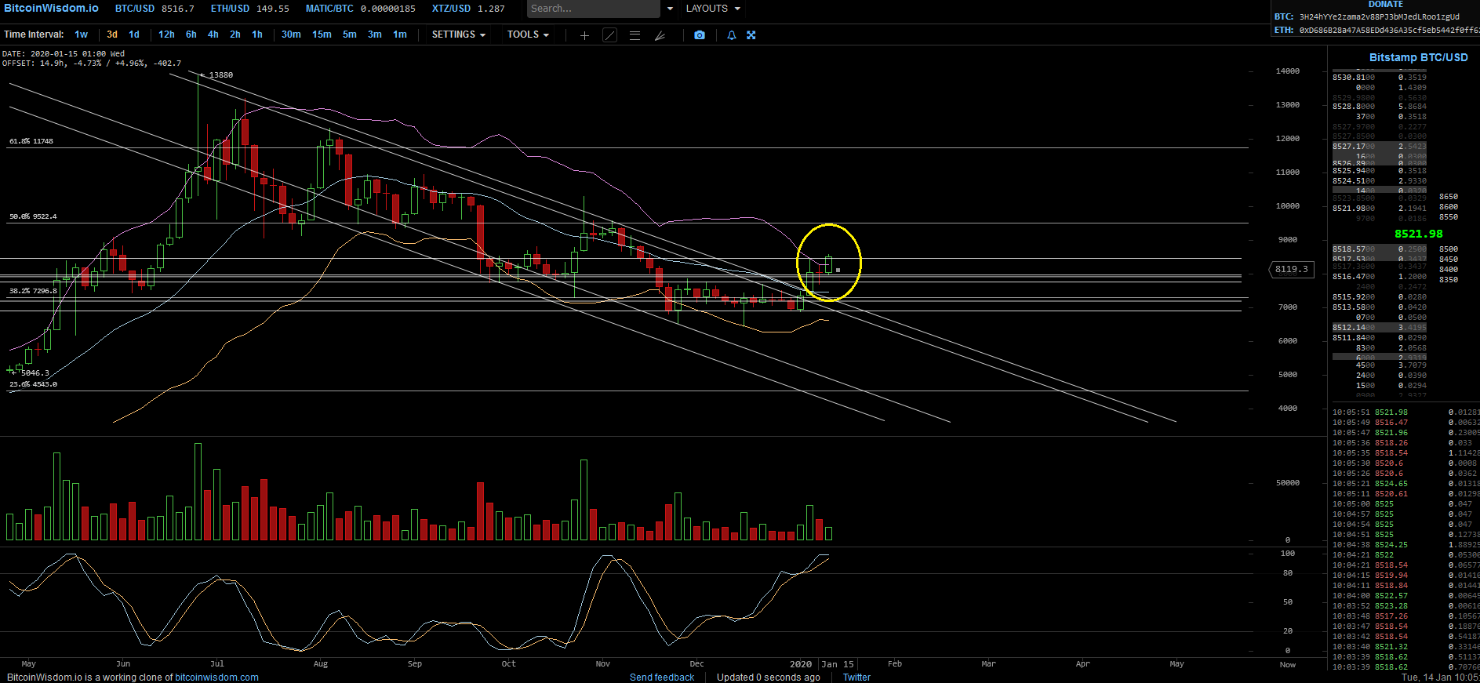Open the LAYOUTS dropdown
The height and width of the screenshot is (683, 1480).
(712, 9)
